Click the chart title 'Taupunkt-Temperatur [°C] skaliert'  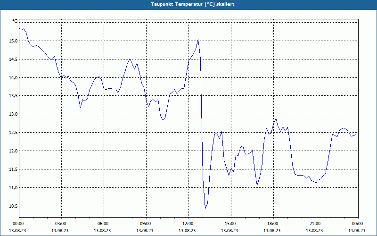pos(193,4)
